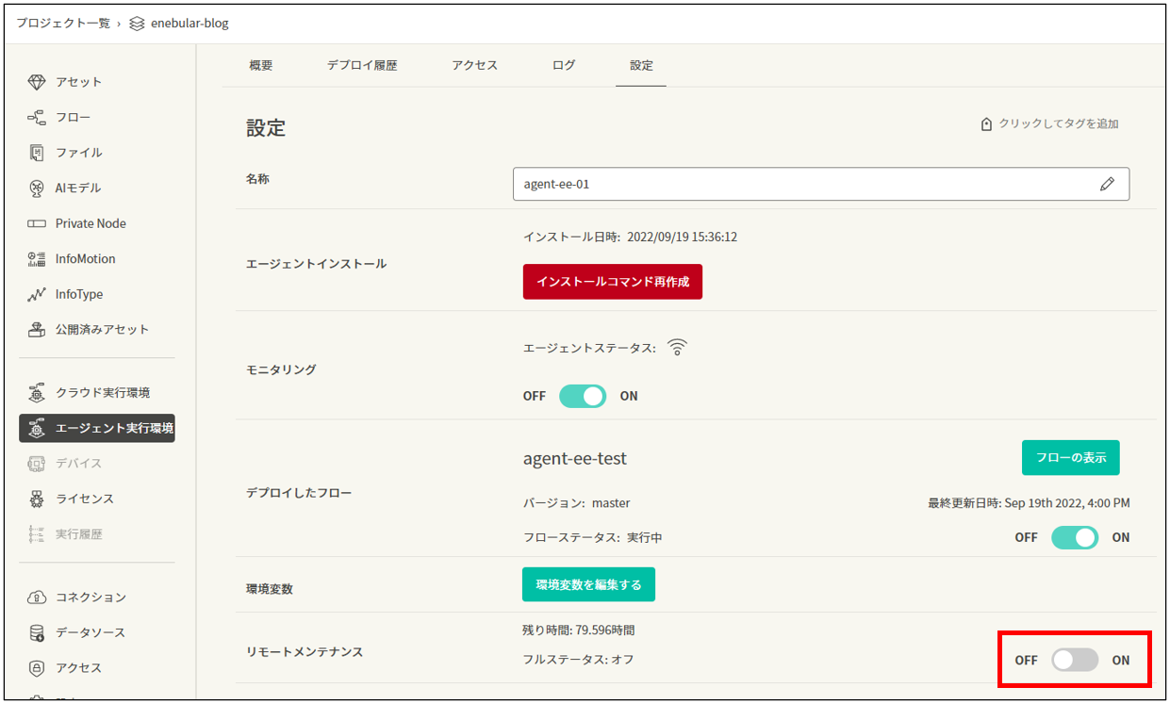This screenshot has height=704, width=1170.
Task: Click the Assets diamond icon in sidebar
Action: pyautogui.click(x=37, y=82)
